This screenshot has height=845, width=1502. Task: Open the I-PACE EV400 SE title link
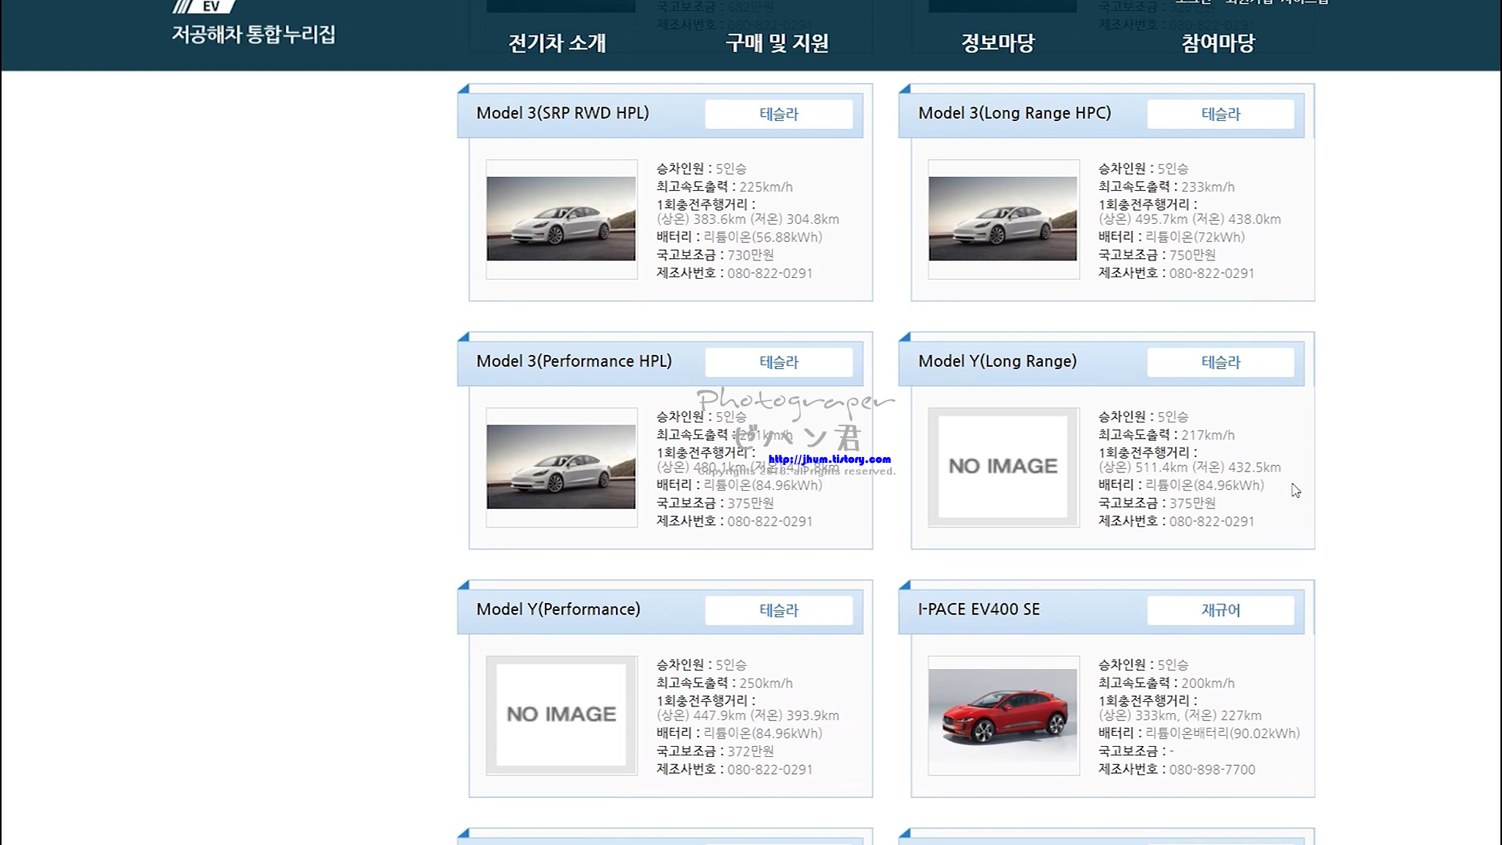(978, 610)
